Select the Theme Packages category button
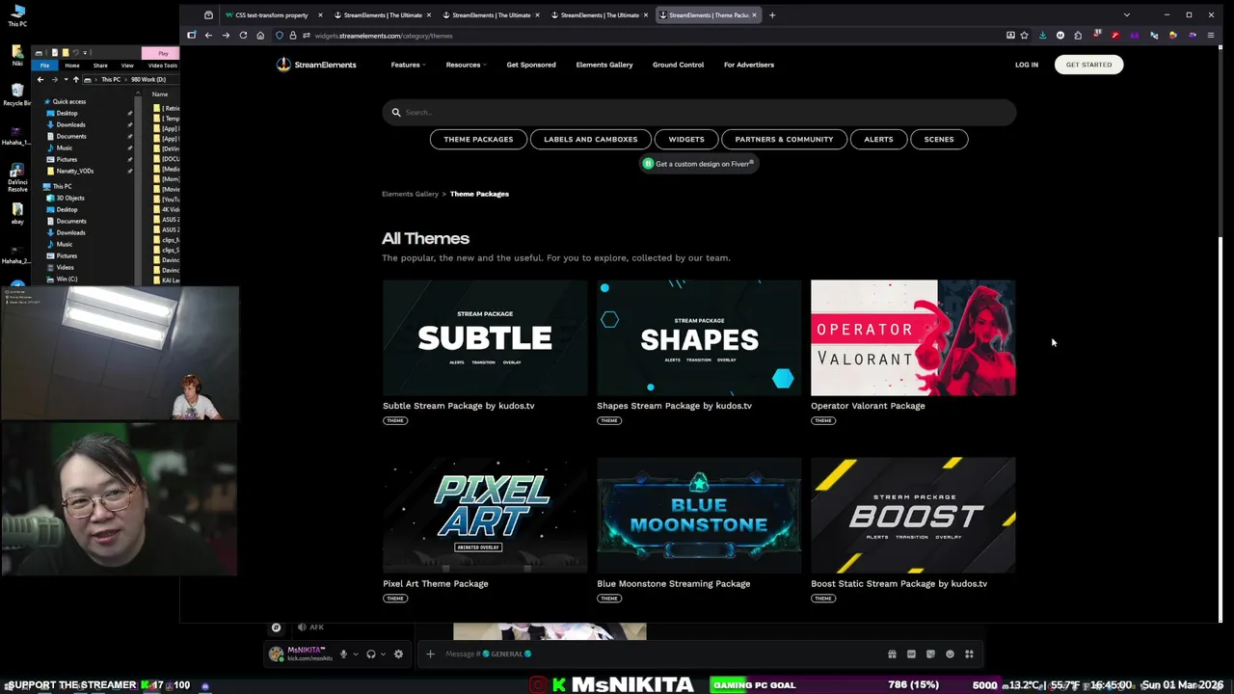Screen dimensions: 1234x694 (478, 139)
